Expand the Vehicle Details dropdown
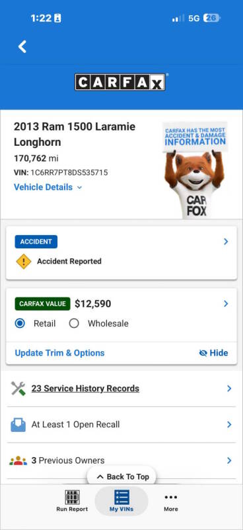 click(x=48, y=187)
